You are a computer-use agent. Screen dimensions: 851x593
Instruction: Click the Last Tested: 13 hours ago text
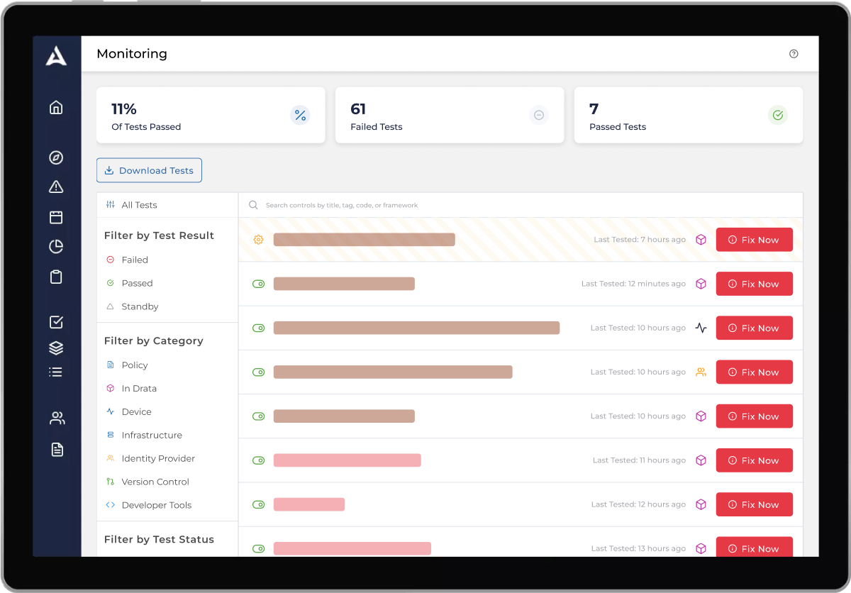(x=638, y=548)
